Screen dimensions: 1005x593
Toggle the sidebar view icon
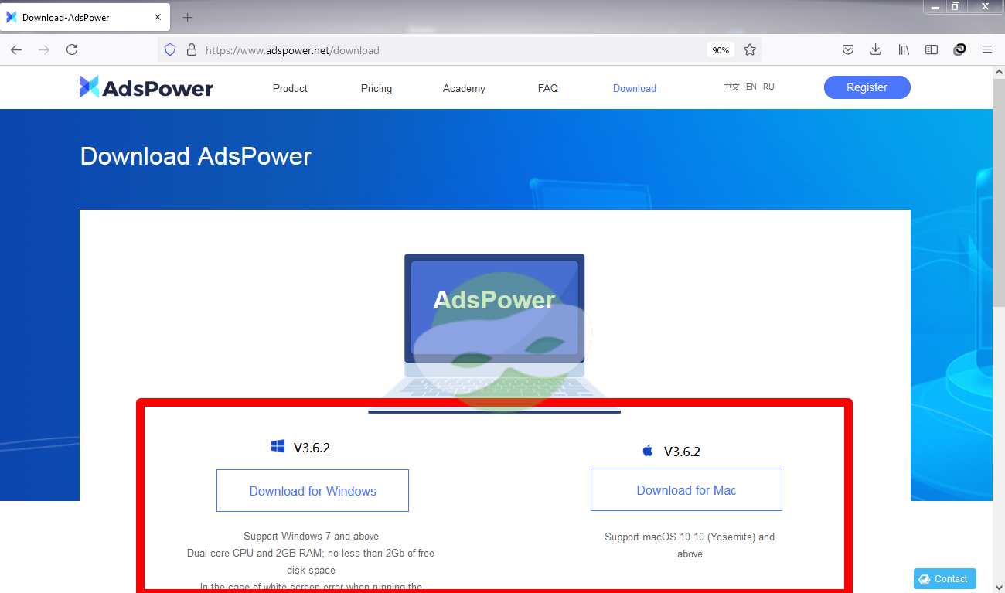pos(932,49)
